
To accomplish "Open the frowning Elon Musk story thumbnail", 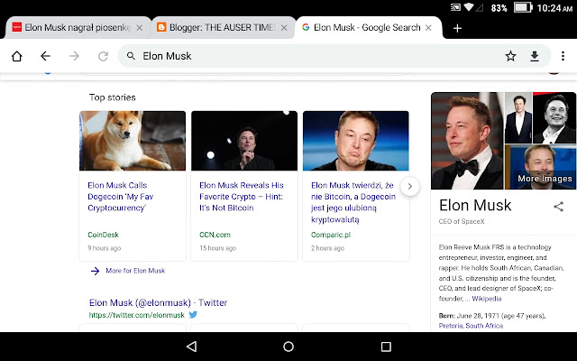I will point(356,141).
